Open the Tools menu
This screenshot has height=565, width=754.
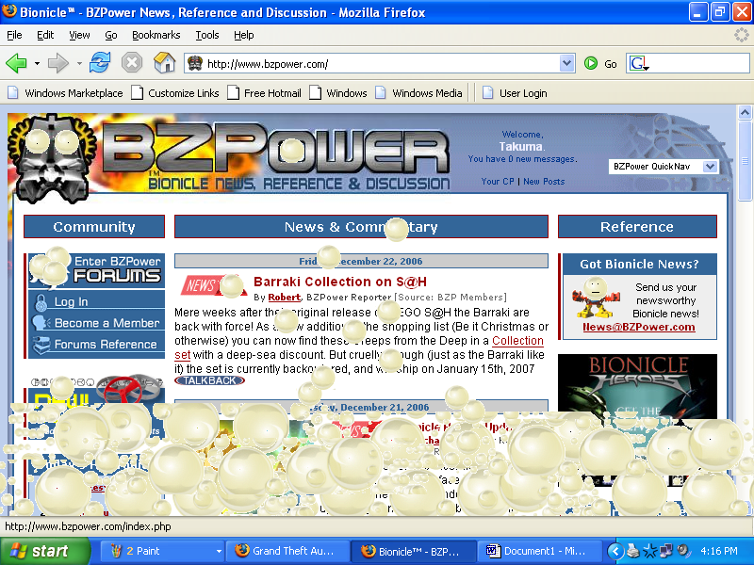(207, 35)
